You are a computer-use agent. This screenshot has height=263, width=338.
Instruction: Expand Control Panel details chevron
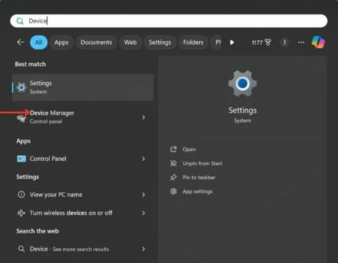pos(143,158)
